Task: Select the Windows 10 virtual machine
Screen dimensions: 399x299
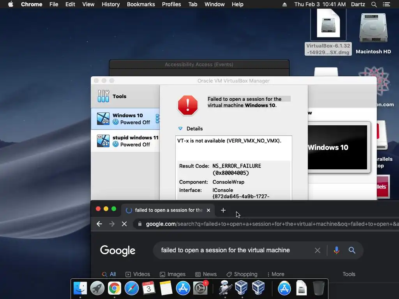Action: [x=125, y=119]
